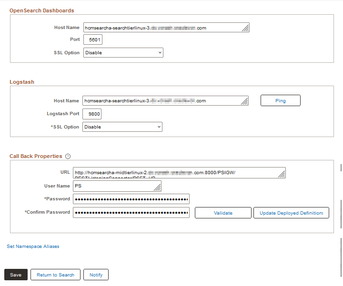Click into the Logstash Port field
The height and width of the screenshot is (286, 343).
point(92,114)
